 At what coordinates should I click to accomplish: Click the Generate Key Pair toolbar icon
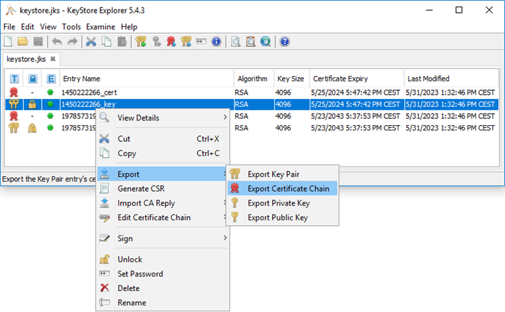point(141,42)
